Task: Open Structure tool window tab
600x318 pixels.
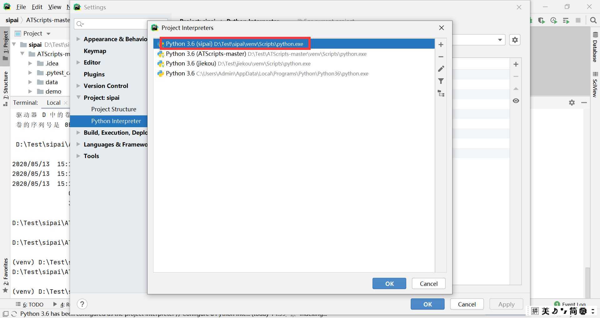Action: pyautogui.click(x=5, y=88)
